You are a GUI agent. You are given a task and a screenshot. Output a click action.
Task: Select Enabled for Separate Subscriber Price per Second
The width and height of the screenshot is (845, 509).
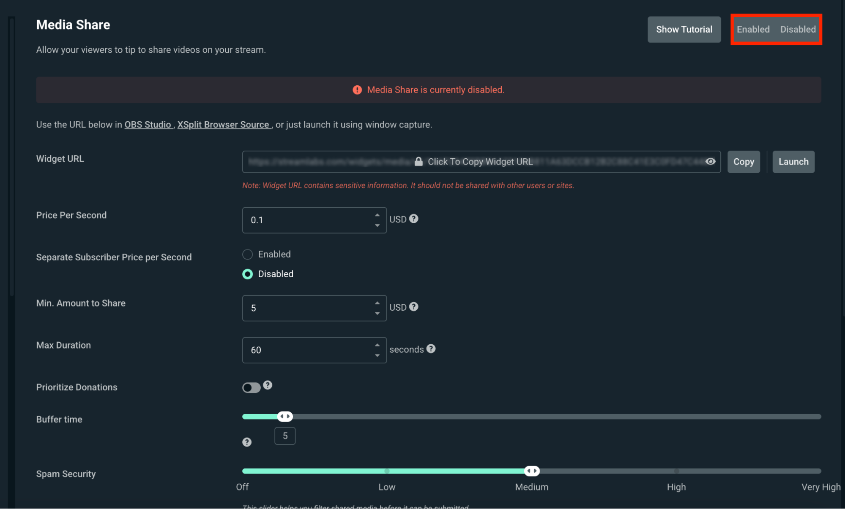click(248, 254)
